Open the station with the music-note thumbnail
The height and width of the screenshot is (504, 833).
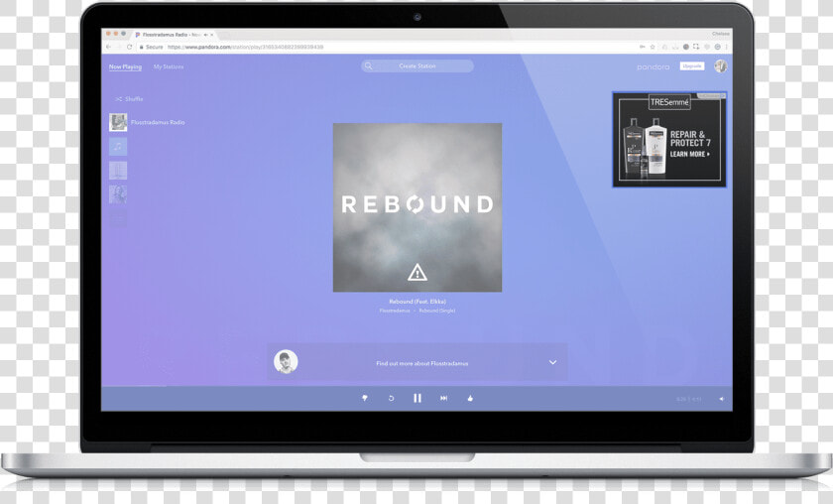118,146
